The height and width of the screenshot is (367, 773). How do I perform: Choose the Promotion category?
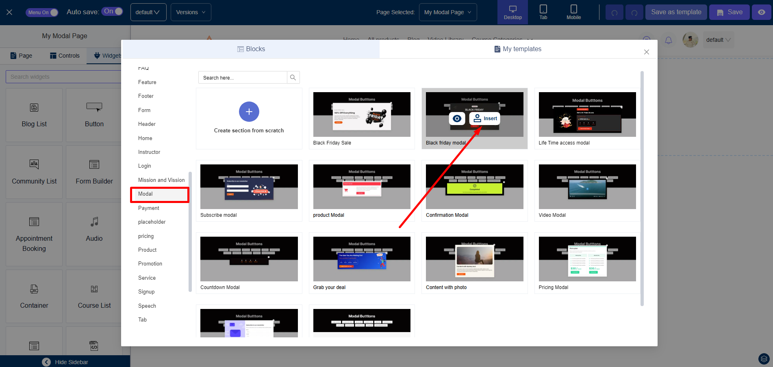tap(150, 264)
